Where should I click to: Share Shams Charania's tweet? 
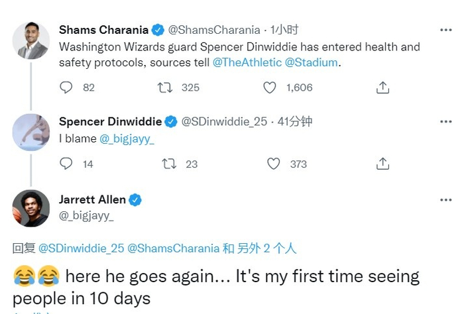tap(382, 87)
